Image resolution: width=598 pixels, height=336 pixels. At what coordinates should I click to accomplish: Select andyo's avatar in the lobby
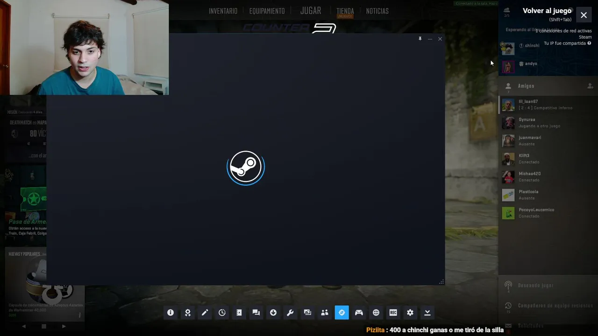pyautogui.click(x=508, y=67)
